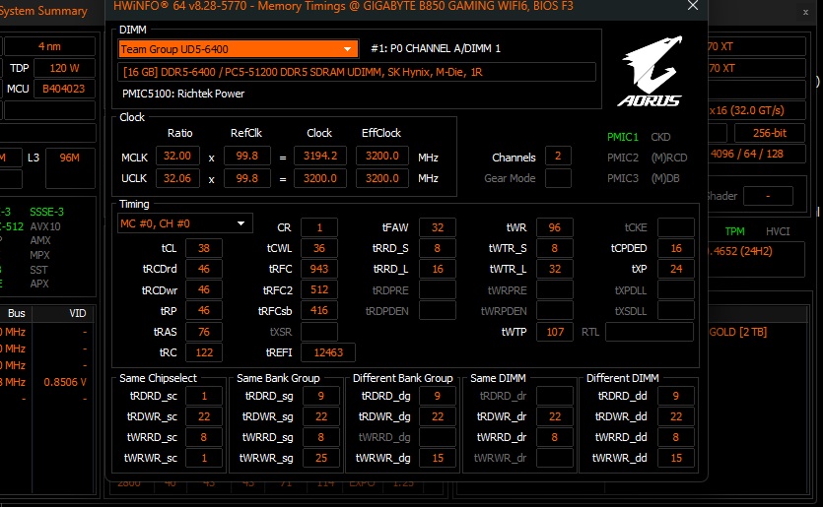Click the tRRD_S value field
Screen dimensions: 823x507
[x=438, y=248]
